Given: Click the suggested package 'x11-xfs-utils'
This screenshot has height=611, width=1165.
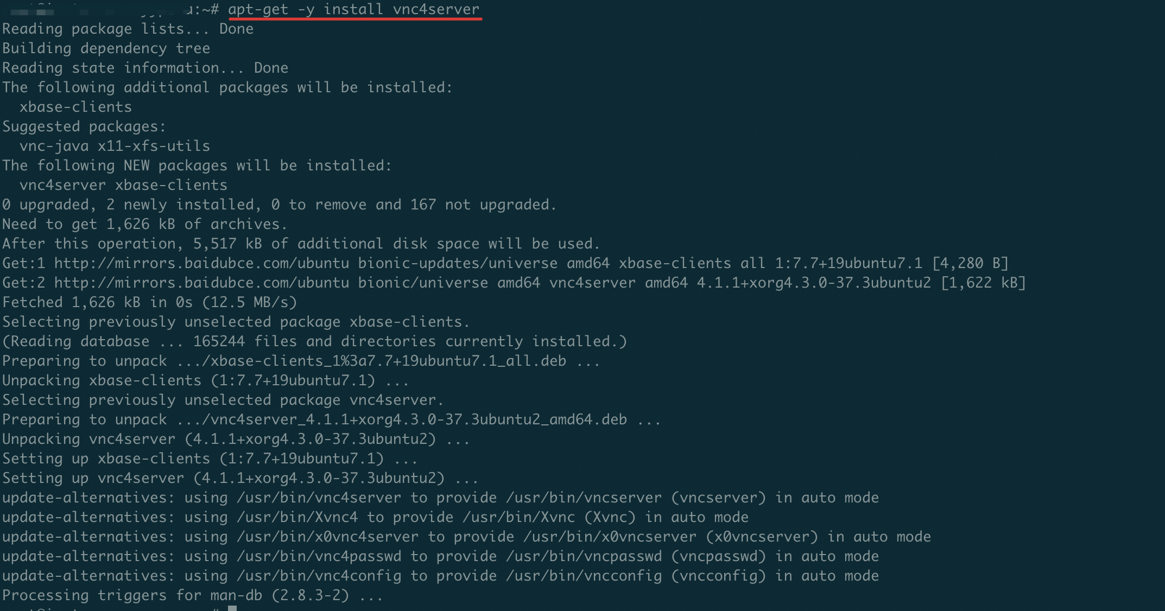Looking at the screenshot, I should [154, 147].
